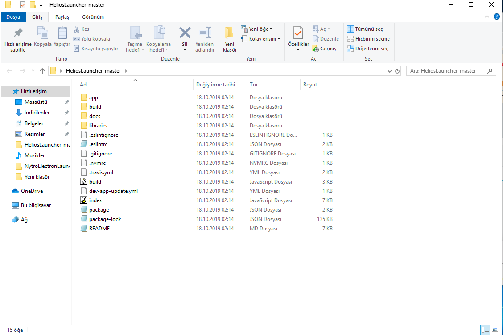The image size is (503, 335).
Task: Open the Dosya tab
Action: tap(13, 17)
